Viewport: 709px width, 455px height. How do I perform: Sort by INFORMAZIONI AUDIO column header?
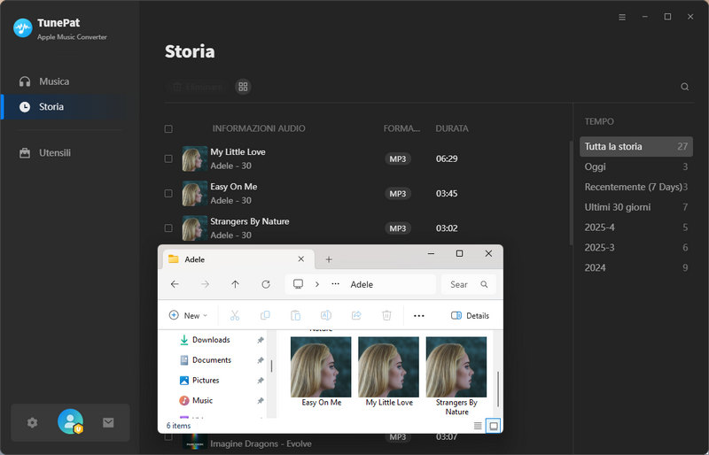coord(259,128)
